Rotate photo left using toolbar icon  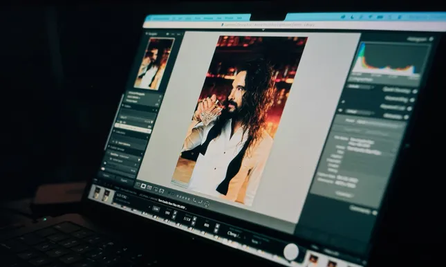point(195,200)
